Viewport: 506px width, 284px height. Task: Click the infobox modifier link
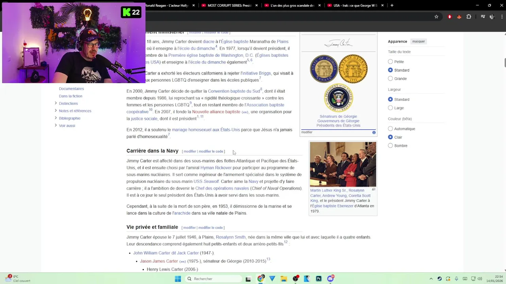(x=307, y=132)
